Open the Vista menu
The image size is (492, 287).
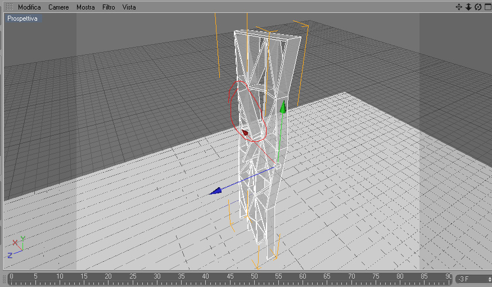point(129,7)
